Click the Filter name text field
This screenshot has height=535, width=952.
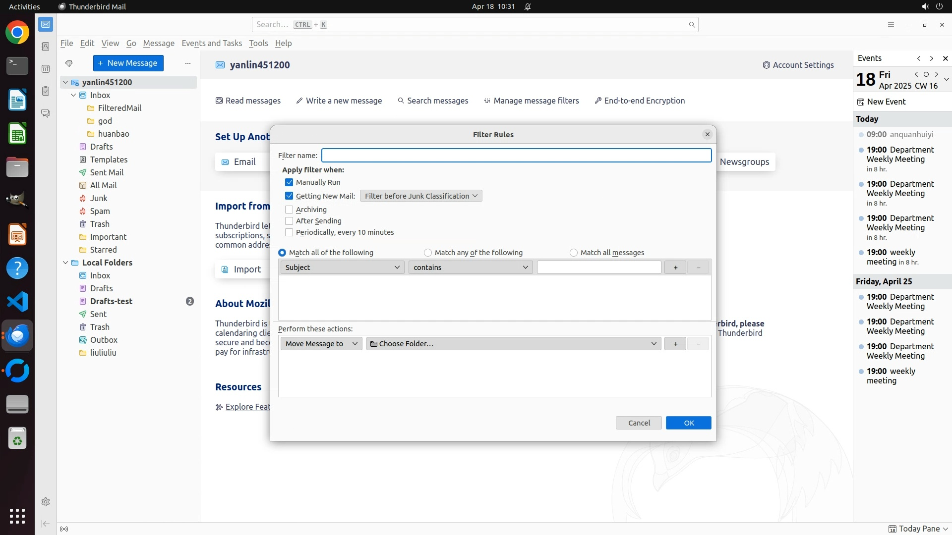click(516, 156)
